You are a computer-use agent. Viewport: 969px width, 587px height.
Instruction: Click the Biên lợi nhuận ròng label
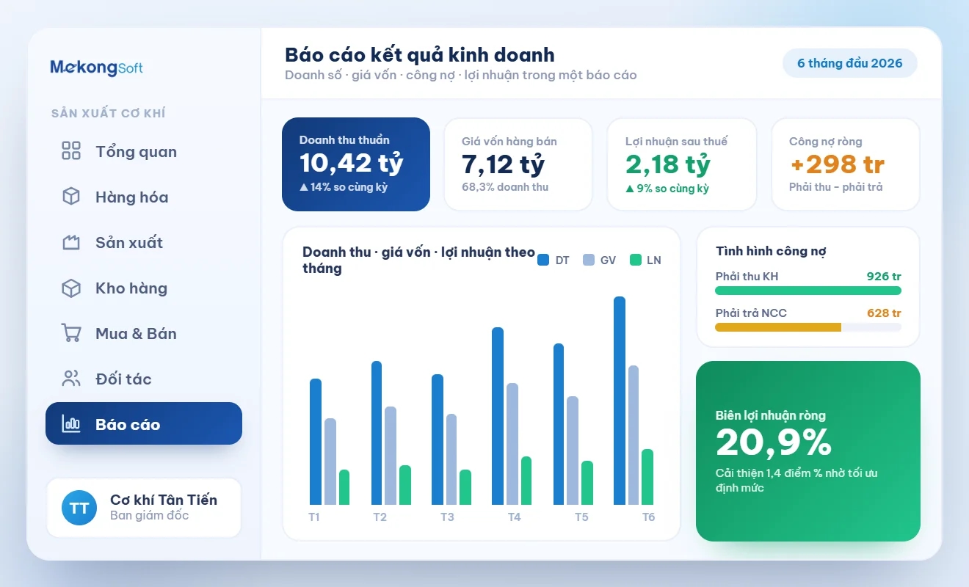[771, 415]
